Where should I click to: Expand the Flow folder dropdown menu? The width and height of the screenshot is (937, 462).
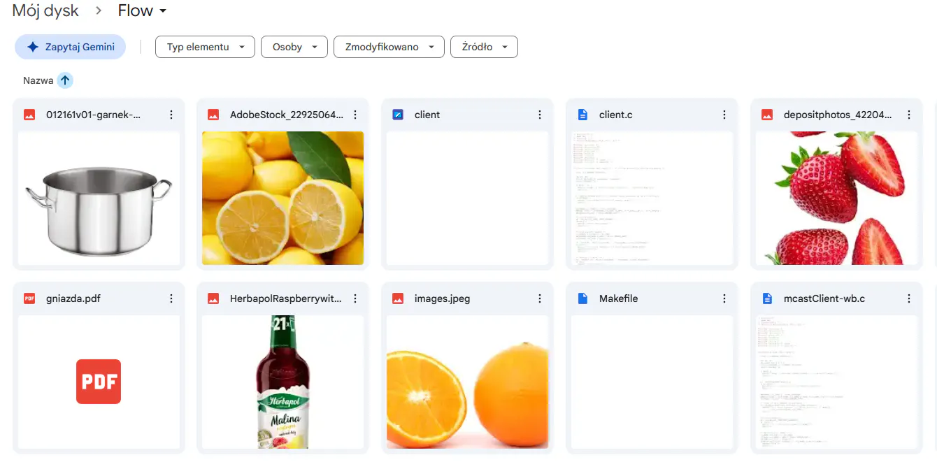[143, 10]
